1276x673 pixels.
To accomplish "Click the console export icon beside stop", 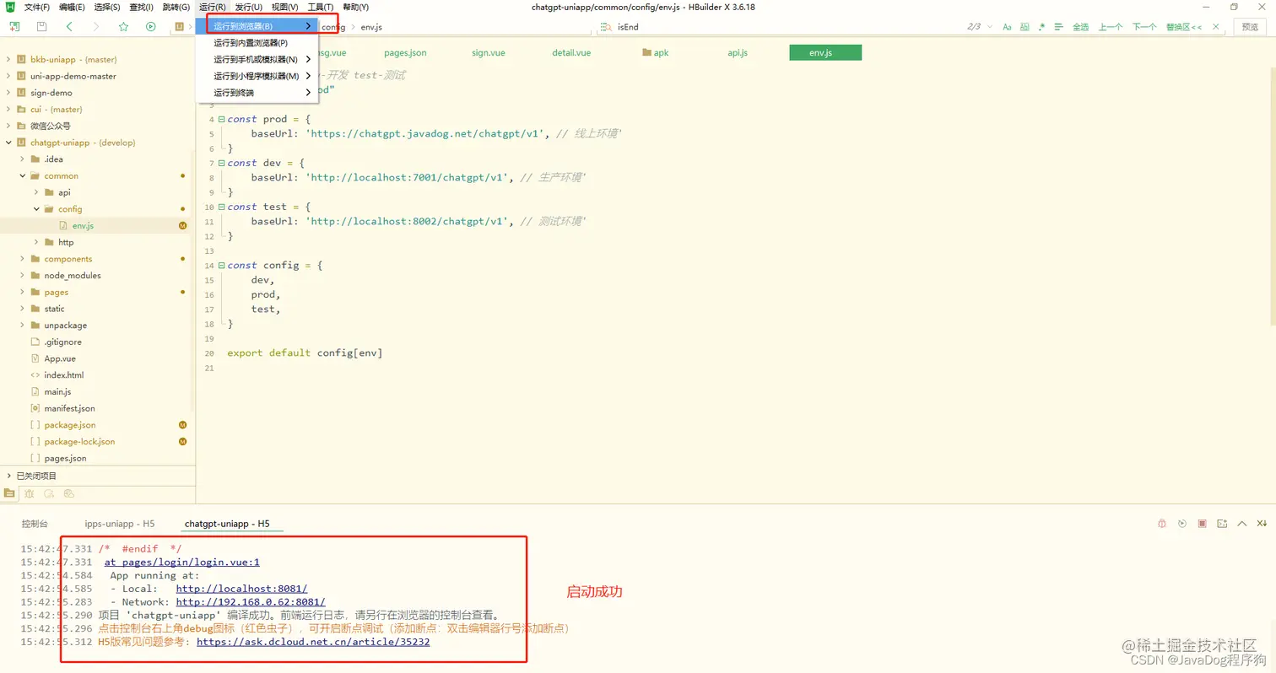I will pyautogui.click(x=1221, y=524).
